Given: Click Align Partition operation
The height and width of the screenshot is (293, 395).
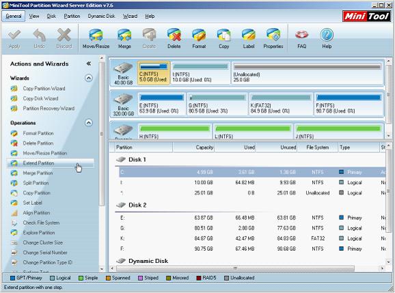Looking at the screenshot, I should pyautogui.click(x=36, y=213).
